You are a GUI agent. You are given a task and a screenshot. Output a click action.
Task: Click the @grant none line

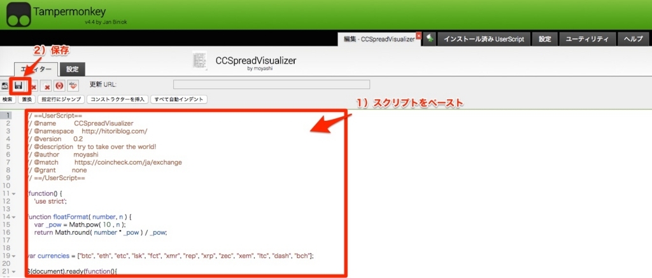pyautogui.click(x=56, y=170)
